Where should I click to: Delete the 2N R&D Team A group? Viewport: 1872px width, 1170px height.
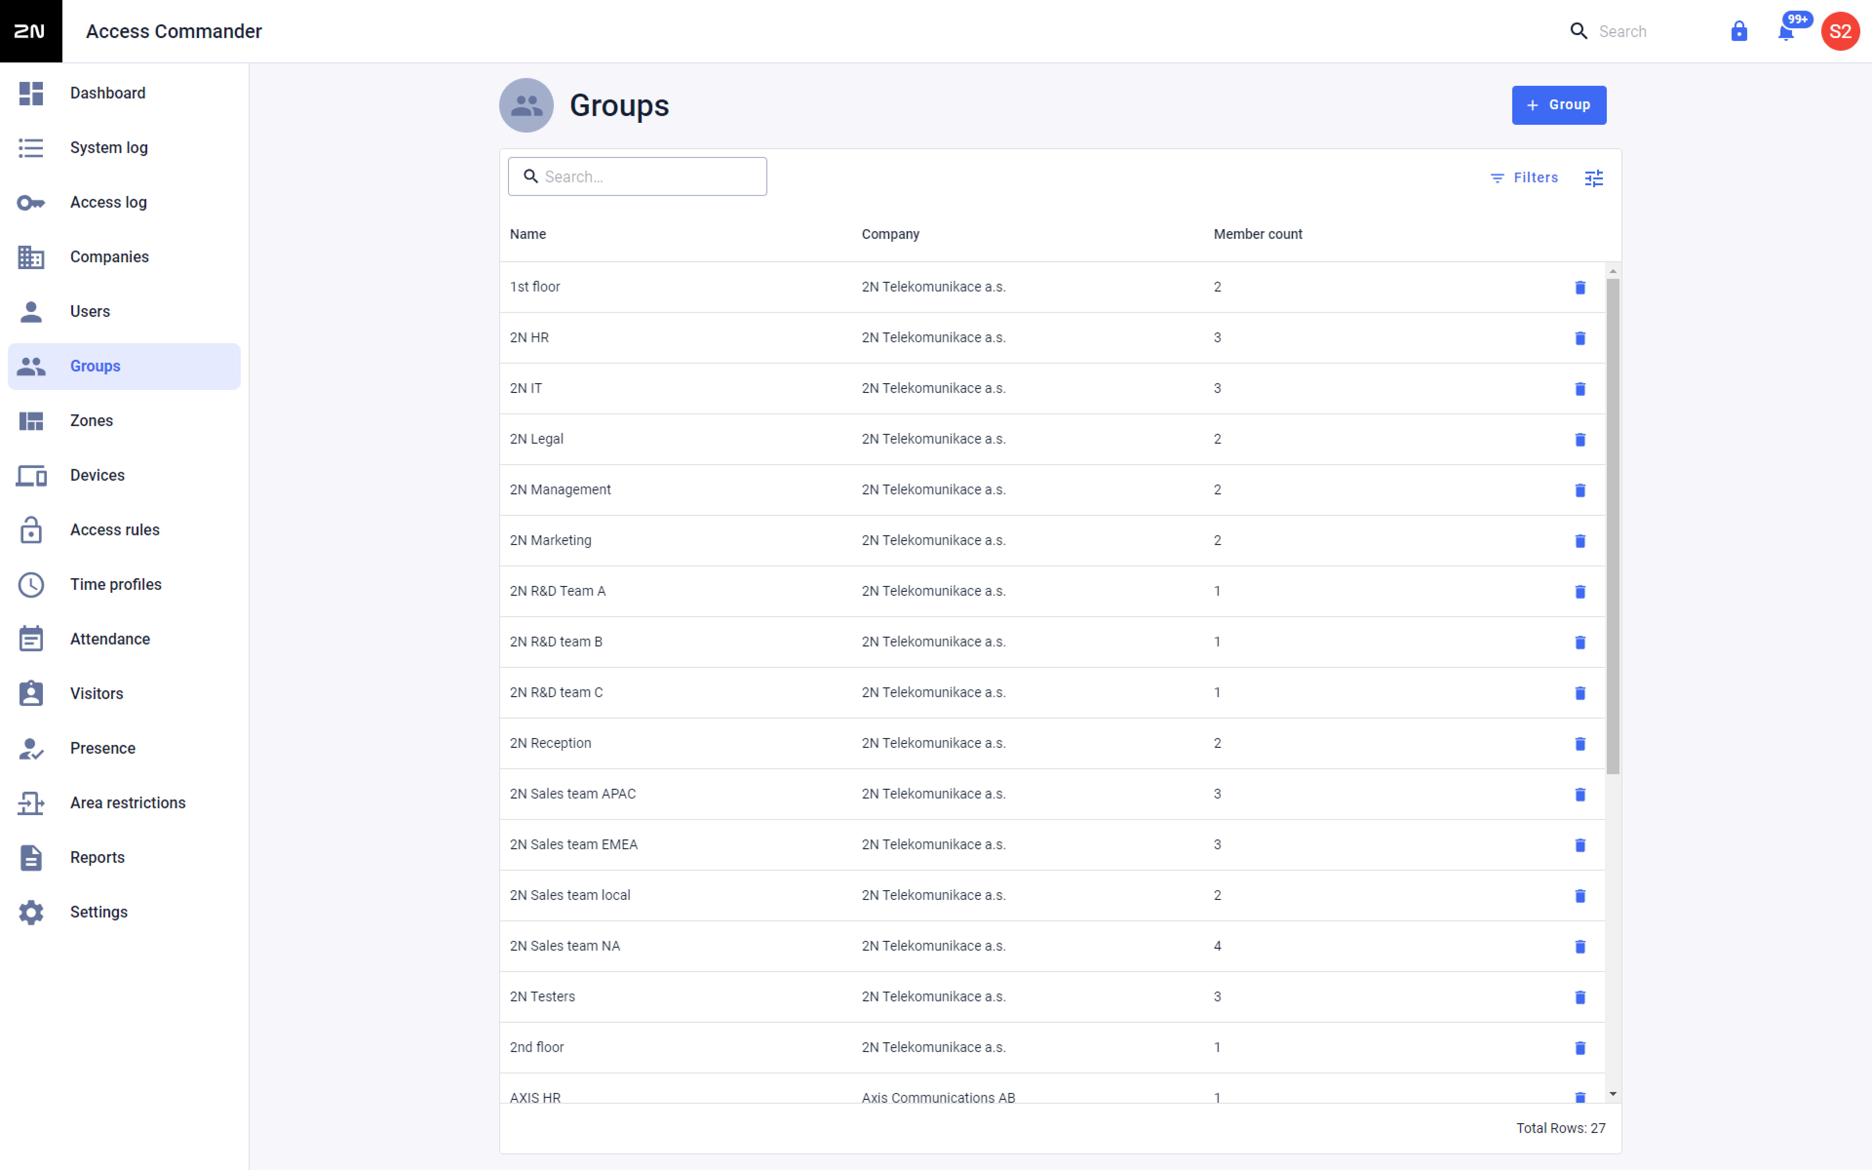tap(1580, 591)
